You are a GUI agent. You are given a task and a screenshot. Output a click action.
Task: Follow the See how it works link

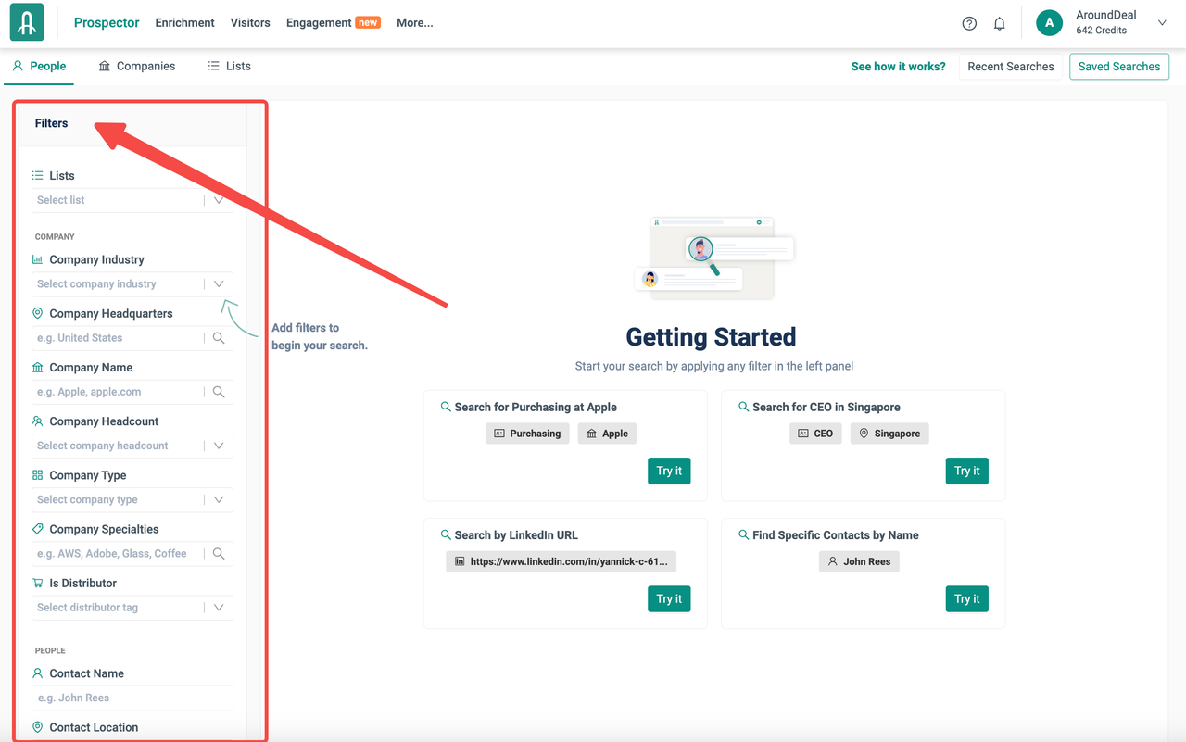coord(898,67)
